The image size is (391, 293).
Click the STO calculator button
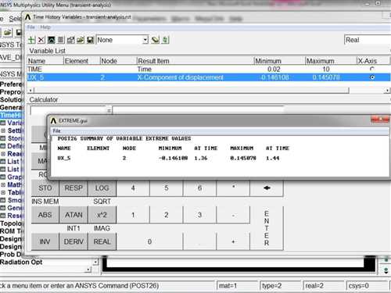pyautogui.click(x=45, y=188)
